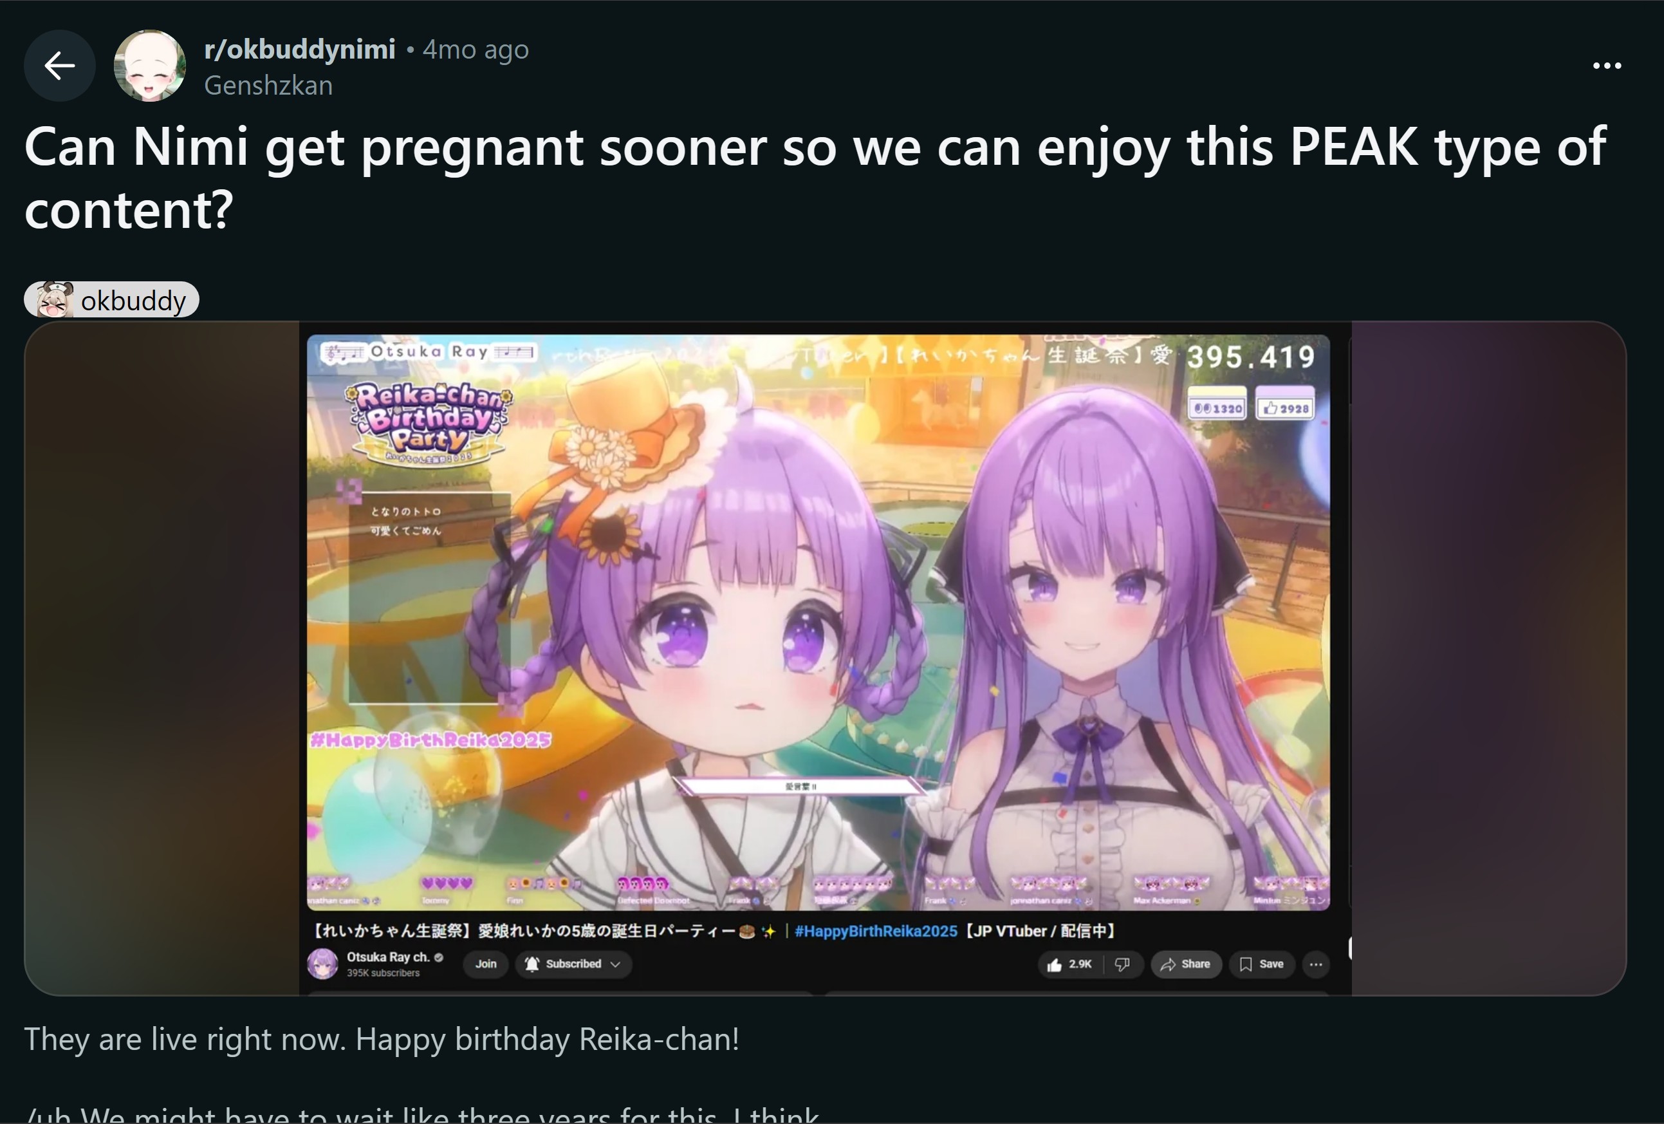Click the back arrow icon
Image resolution: width=1664 pixels, height=1124 pixels.
pos(59,66)
